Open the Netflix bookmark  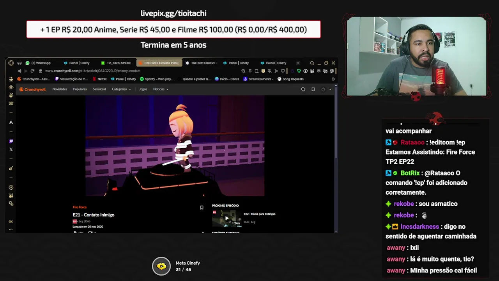click(99, 79)
